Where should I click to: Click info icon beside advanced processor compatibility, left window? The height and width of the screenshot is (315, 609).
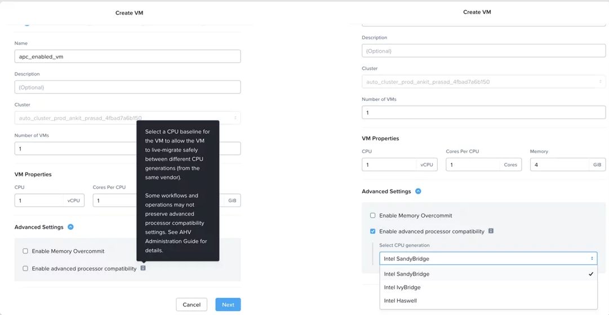[143, 268]
